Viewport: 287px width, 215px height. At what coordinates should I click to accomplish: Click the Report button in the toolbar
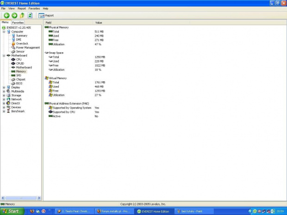point(46,15)
